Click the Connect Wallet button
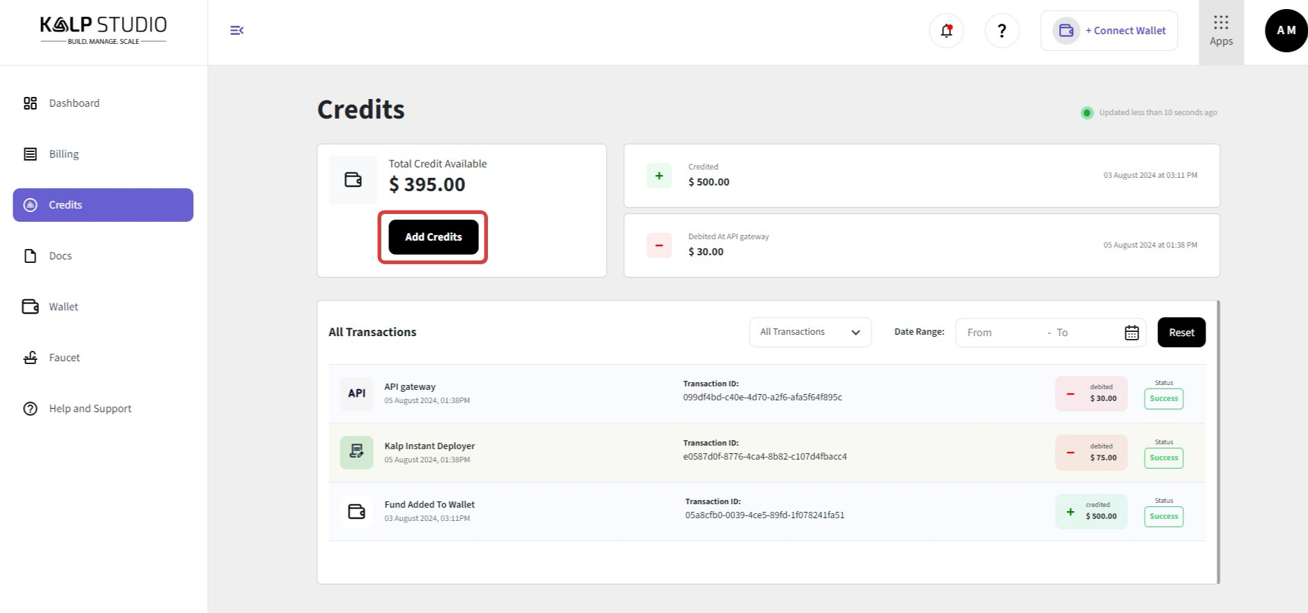Image resolution: width=1308 pixels, height=613 pixels. 1109,31
